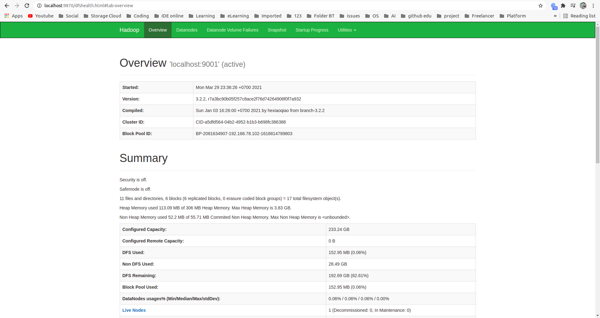Click the vertical page scrollbar
600x318 pixels.
[x=597, y=94]
